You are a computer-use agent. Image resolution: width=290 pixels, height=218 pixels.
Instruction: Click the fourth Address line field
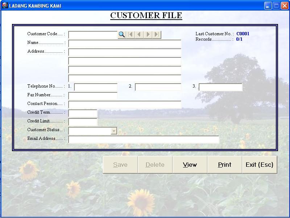125,78
